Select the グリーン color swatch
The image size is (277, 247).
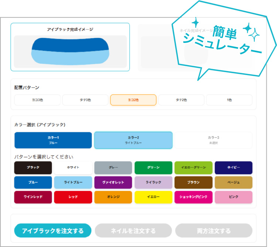pos(153,168)
